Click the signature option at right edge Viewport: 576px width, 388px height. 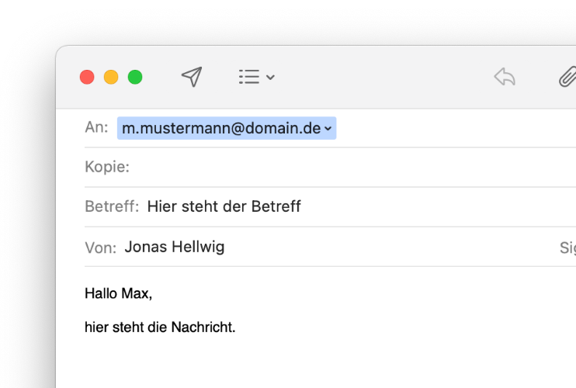[x=567, y=248]
